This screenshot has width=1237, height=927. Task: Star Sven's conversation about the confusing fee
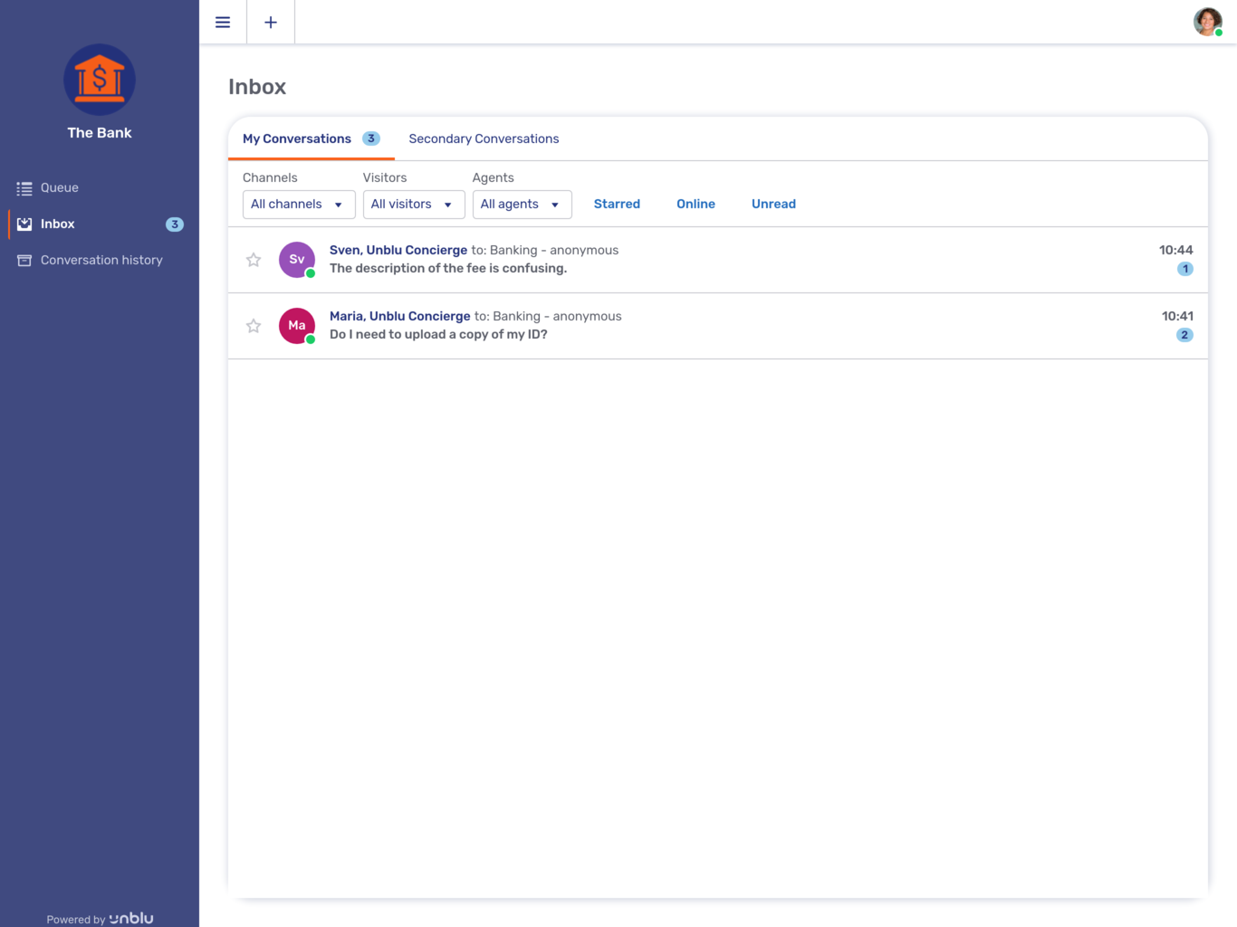[253, 260]
